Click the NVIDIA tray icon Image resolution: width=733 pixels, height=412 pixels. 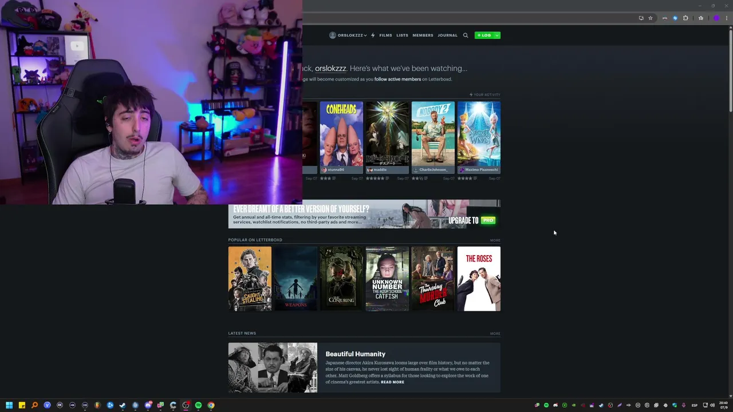574,405
